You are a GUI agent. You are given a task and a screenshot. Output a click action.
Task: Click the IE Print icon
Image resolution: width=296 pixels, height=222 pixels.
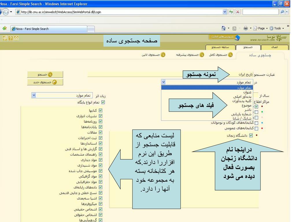[246, 28]
